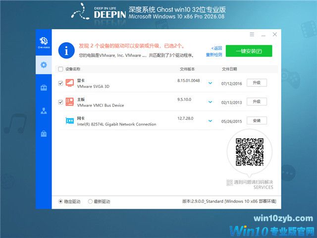Select the 最新驱动 radio button
Viewport: 317px width, 238px height.
(x=90, y=201)
